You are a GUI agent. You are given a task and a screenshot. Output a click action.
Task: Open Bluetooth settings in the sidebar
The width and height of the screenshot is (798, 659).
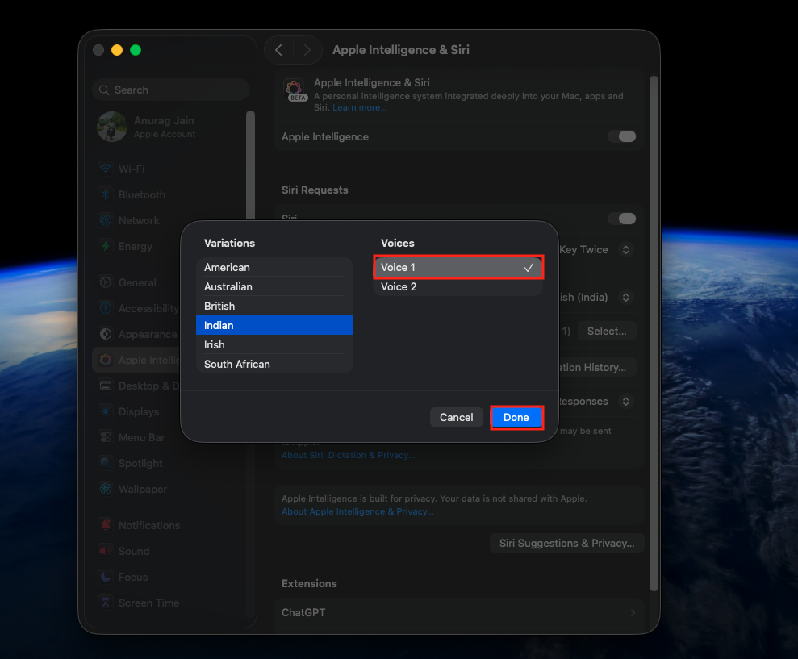click(140, 194)
